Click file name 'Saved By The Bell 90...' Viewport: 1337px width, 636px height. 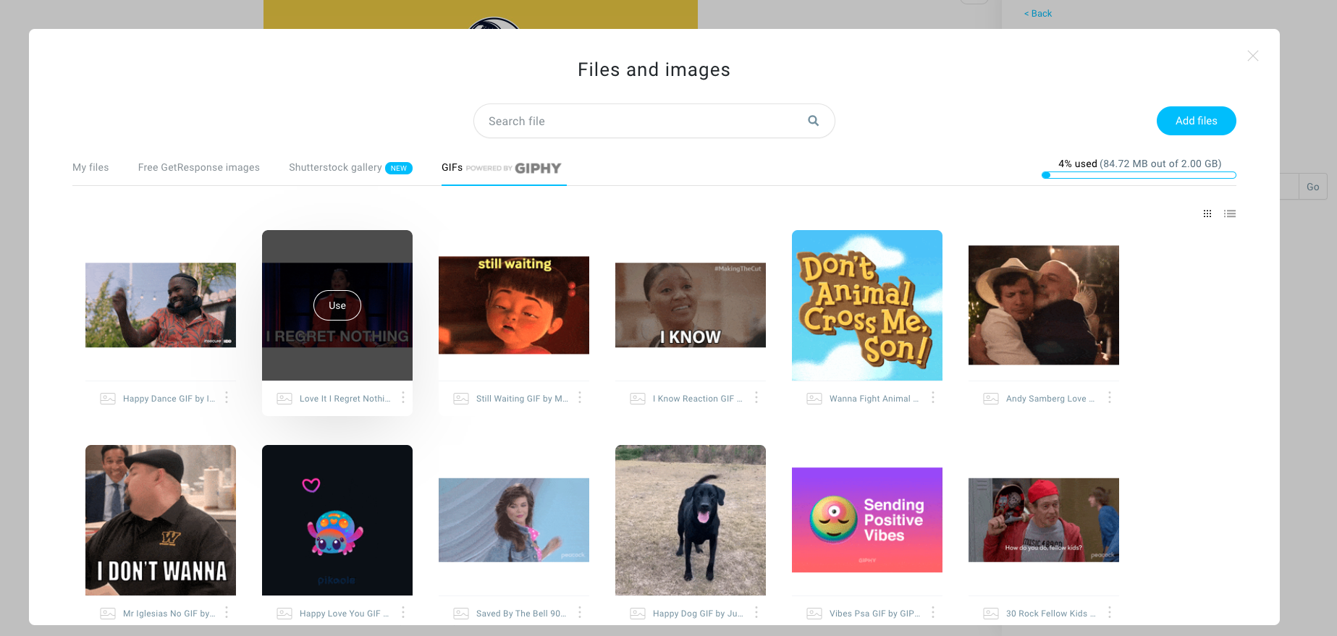pos(521,614)
